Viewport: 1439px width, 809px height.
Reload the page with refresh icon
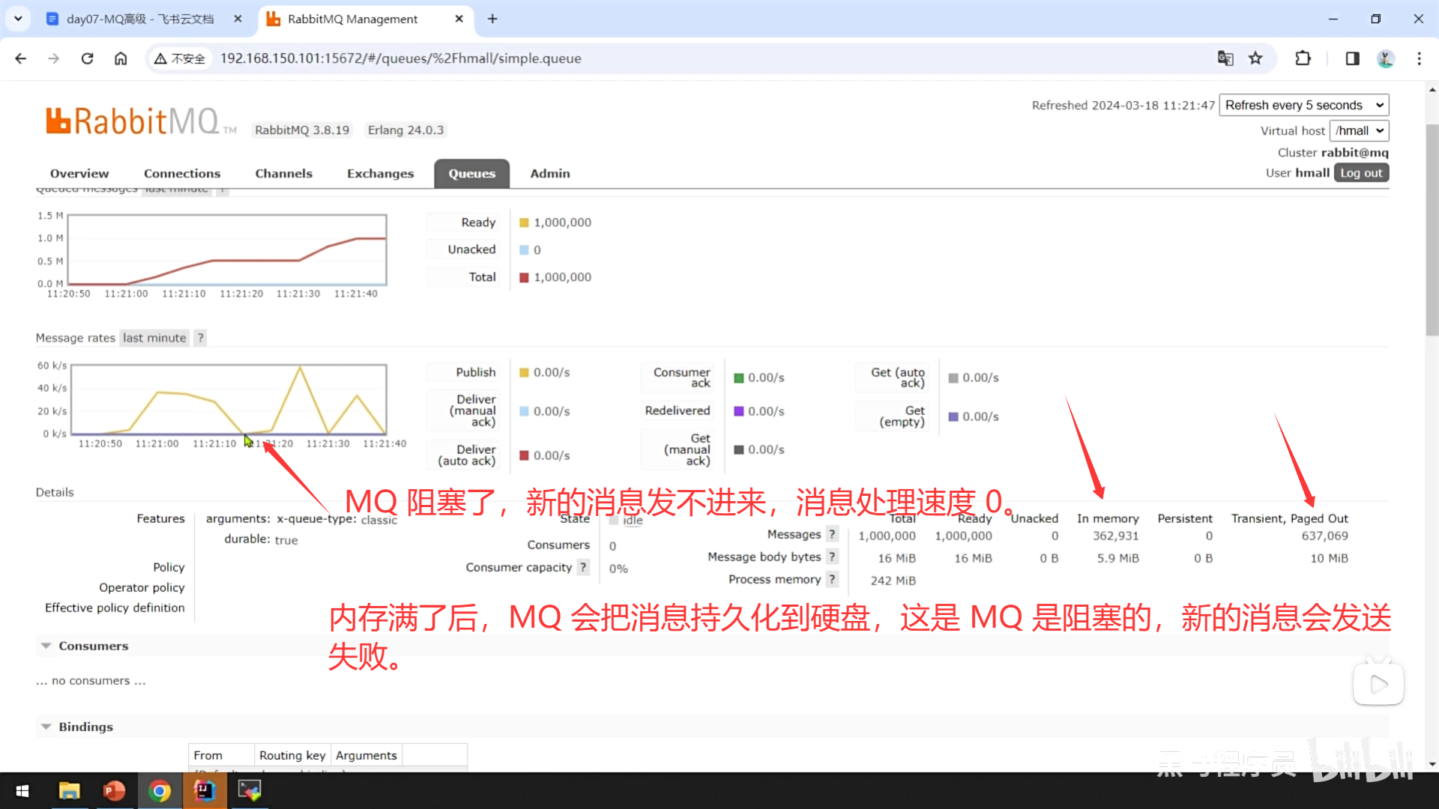pyautogui.click(x=87, y=58)
